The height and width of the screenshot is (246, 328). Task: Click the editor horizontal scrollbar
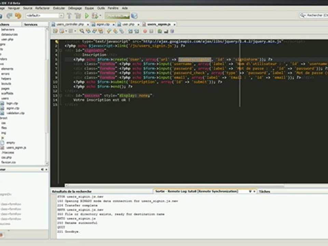point(175,185)
